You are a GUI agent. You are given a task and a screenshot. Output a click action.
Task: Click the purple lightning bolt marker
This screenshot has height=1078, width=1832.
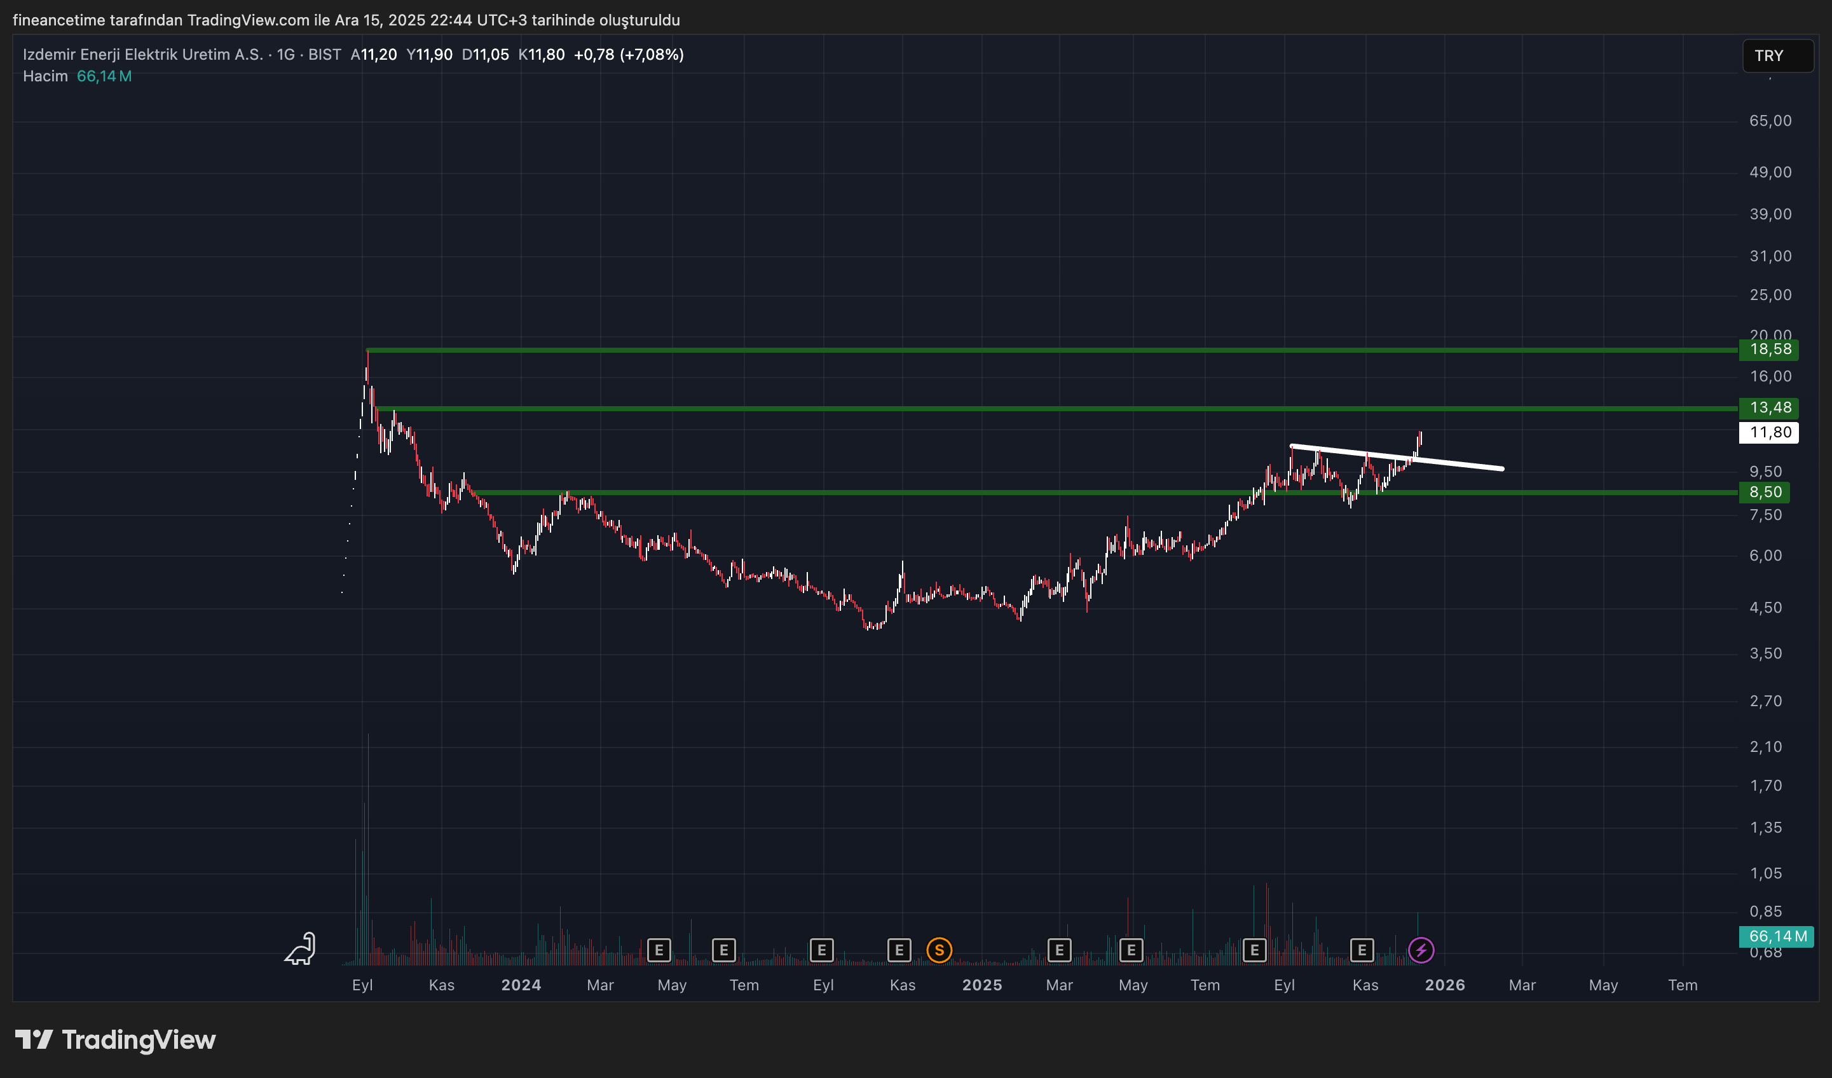(x=1421, y=950)
